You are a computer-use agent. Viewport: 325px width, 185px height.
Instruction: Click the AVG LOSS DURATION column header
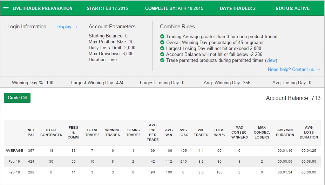pyautogui.click(x=309, y=133)
